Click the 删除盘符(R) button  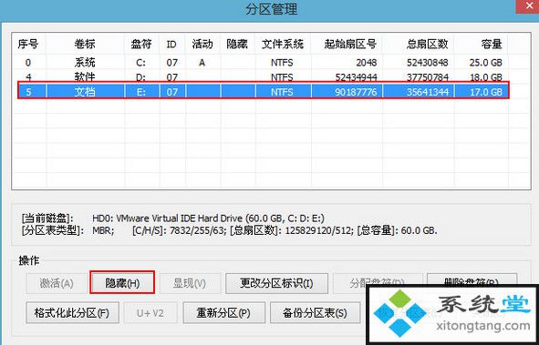pos(472,279)
